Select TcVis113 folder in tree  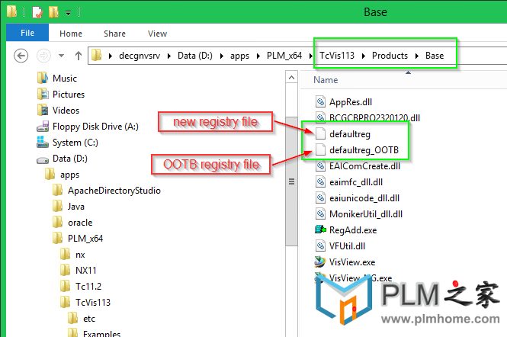click(93, 303)
